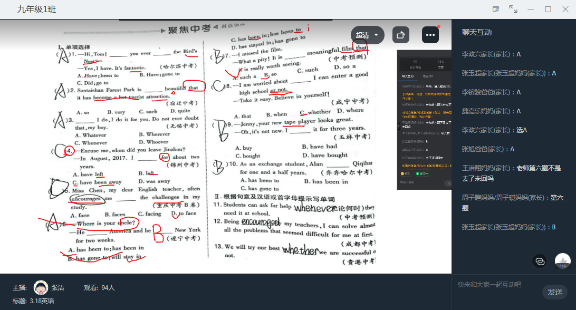Open the three-dot more options menu
This screenshot has height=310, width=576.
click(430, 35)
